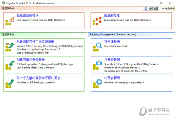Open the 帮助菜单 help menu dropdown
The height and width of the screenshot is (120, 175).
coord(168,8)
